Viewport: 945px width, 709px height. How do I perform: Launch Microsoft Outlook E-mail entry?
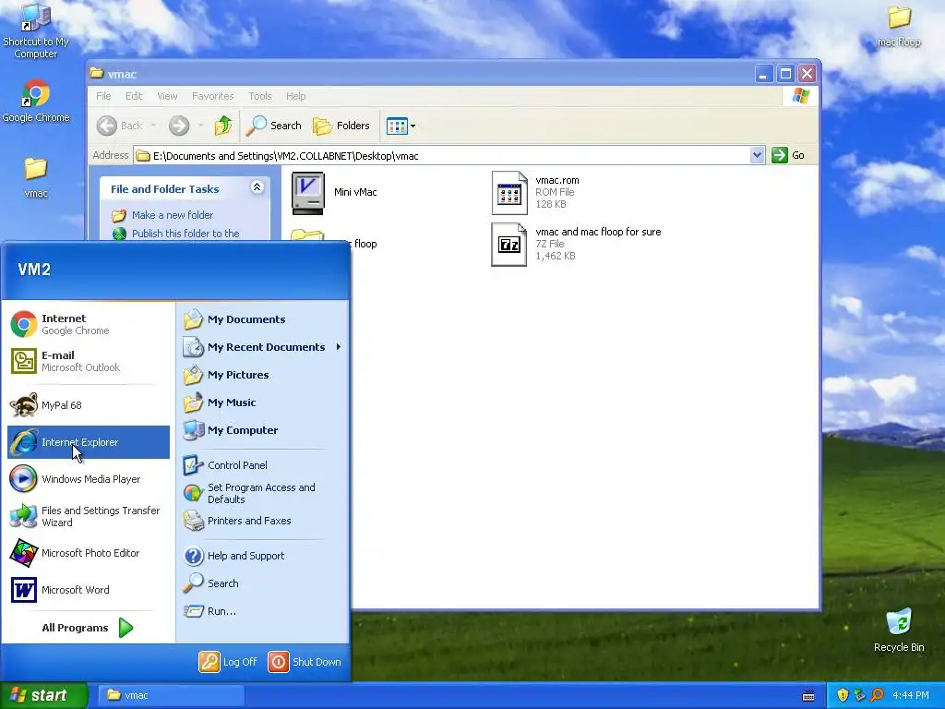point(88,361)
